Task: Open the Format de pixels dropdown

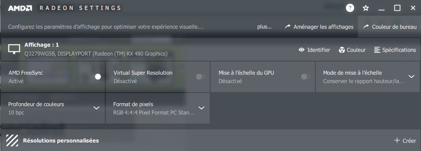Action: click(201, 108)
